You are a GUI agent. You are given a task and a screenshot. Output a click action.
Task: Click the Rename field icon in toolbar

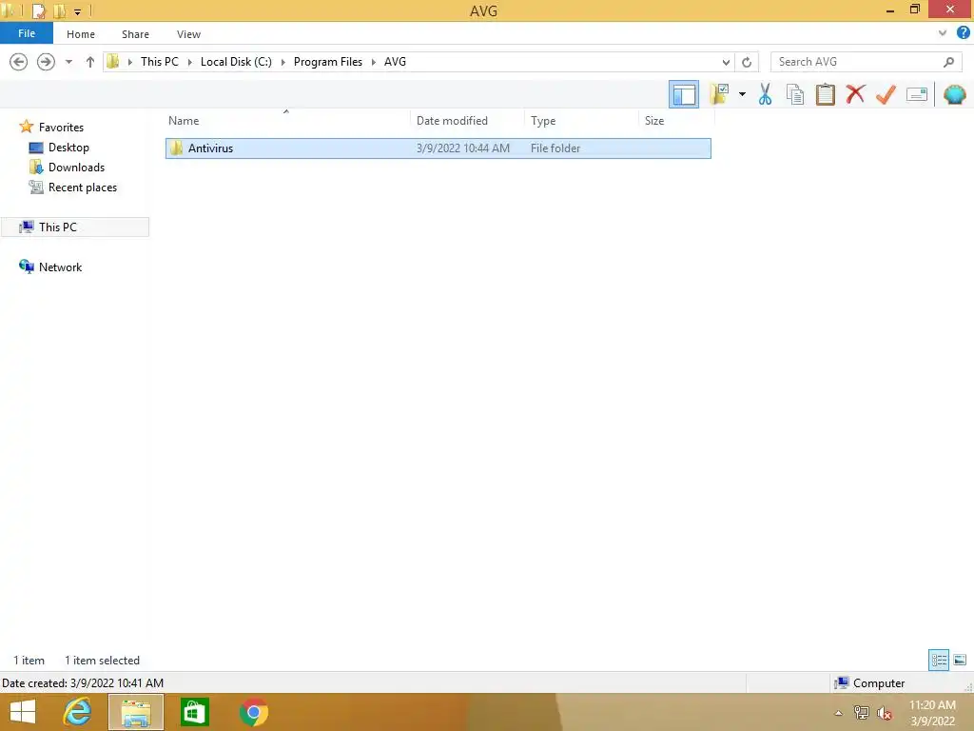coord(917,94)
